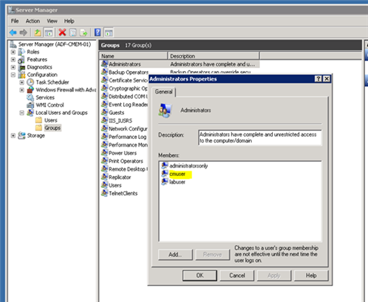Click the labuser member icon
This screenshot has width=368, height=302.
tap(165, 182)
